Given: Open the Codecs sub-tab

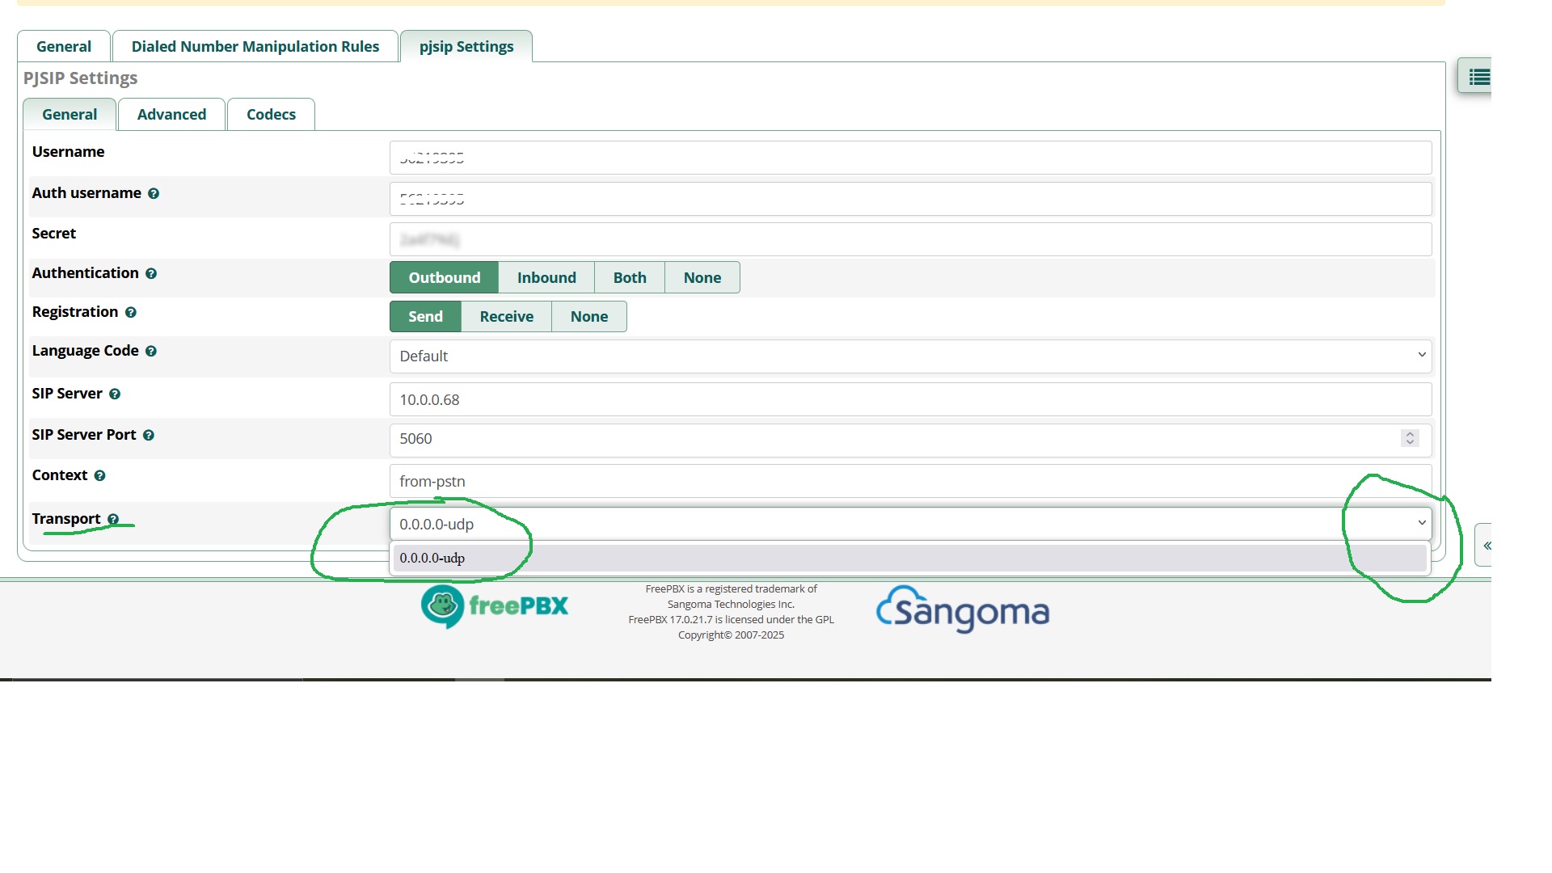Looking at the screenshot, I should [271, 115].
